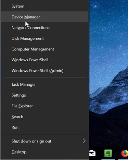Open Task Manager
The image size is (128, 160).
coord(45,84)
